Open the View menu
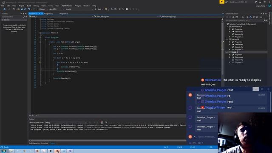272x153 pixels. pos(14,6)
